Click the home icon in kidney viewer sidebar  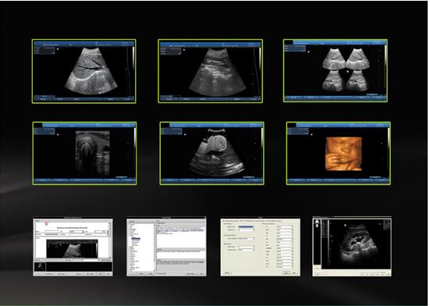point(317,221)
